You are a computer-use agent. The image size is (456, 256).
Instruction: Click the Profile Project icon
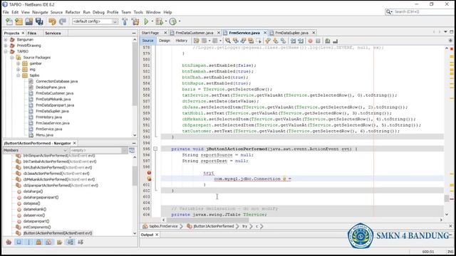click(172, 21)
